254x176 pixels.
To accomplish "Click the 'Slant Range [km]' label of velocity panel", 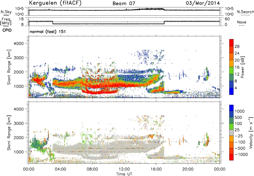I will pyautogui.click(x=9, y=133).
